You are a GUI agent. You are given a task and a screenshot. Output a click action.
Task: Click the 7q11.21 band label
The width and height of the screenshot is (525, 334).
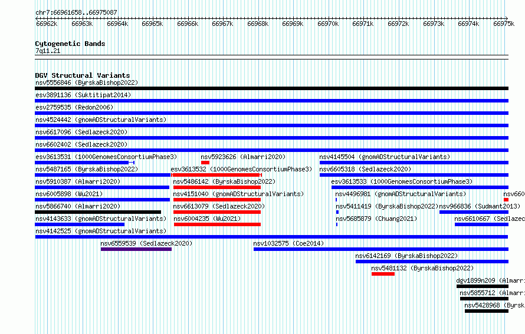48,51
